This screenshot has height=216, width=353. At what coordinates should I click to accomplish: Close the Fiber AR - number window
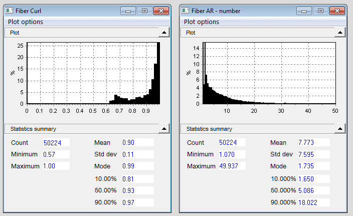pyautogui.click(x=337, y=11)
